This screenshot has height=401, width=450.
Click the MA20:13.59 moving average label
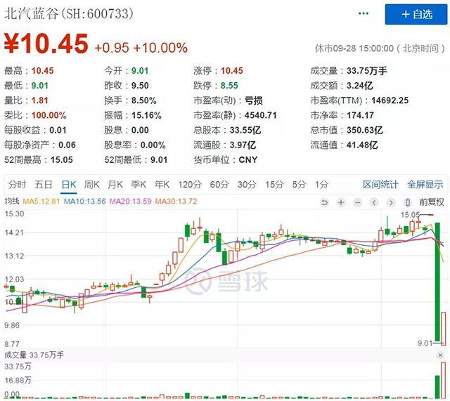click(131, 202)
